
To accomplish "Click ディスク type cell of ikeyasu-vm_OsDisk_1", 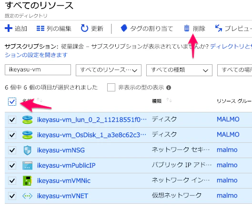I will click(164, 134).
